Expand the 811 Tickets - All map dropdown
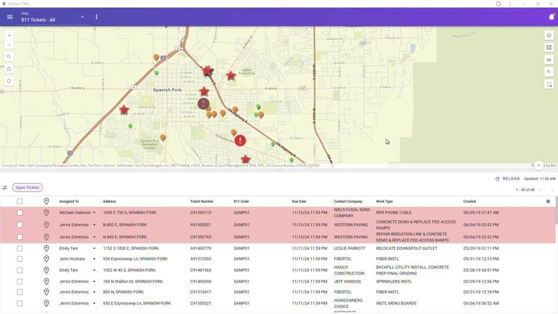 [x=82, y=17]
